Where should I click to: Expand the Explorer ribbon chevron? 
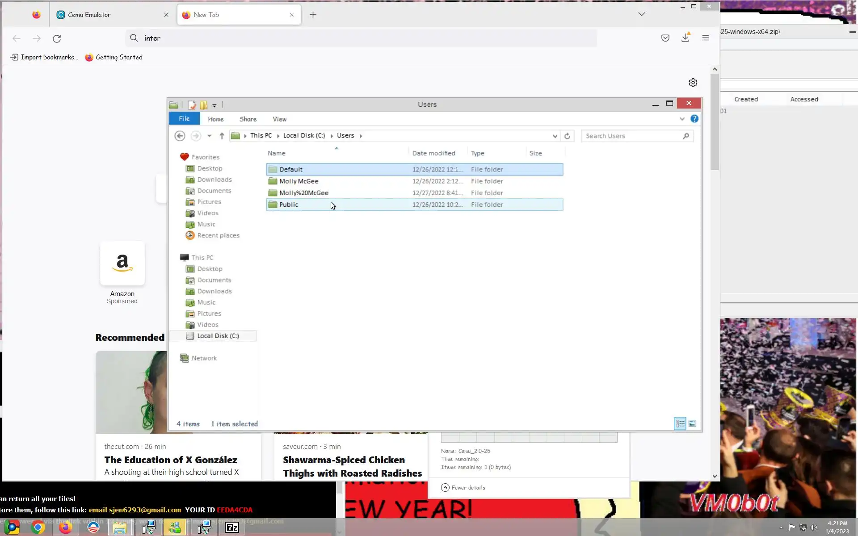coord(682,119)
